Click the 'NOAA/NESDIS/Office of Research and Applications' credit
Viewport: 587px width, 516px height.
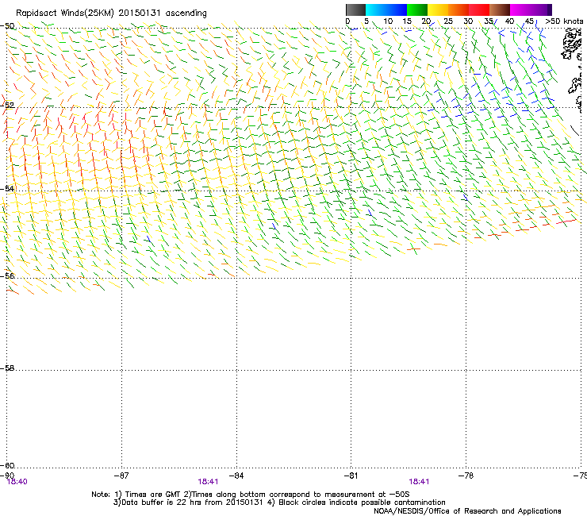[467, 511]
